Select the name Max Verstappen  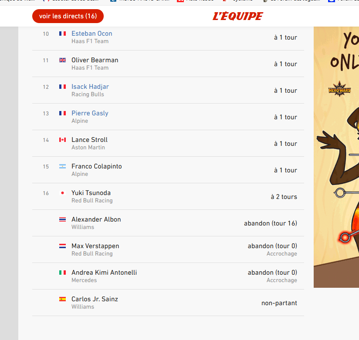95,246
